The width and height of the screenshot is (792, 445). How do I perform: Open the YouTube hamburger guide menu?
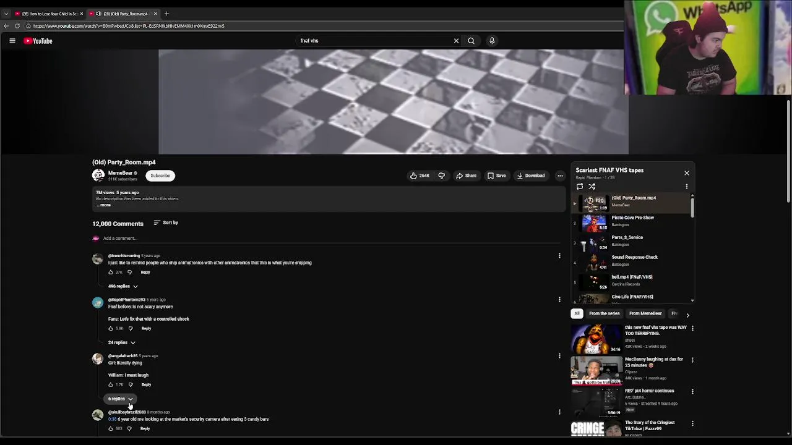click(x=12, y=41)
